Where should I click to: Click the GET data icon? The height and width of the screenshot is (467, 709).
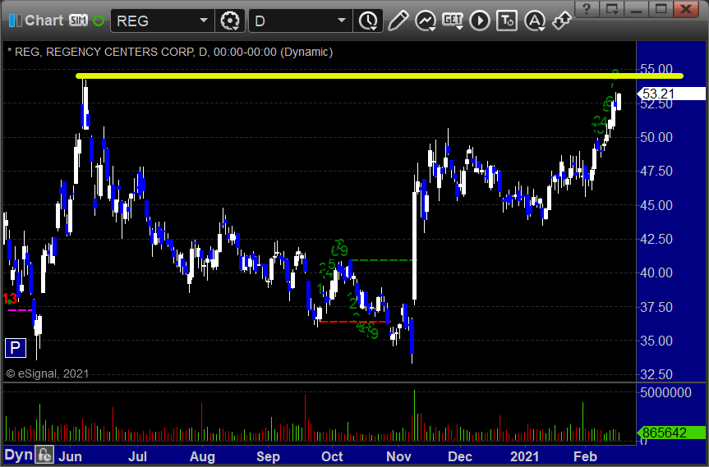[453, 21]
